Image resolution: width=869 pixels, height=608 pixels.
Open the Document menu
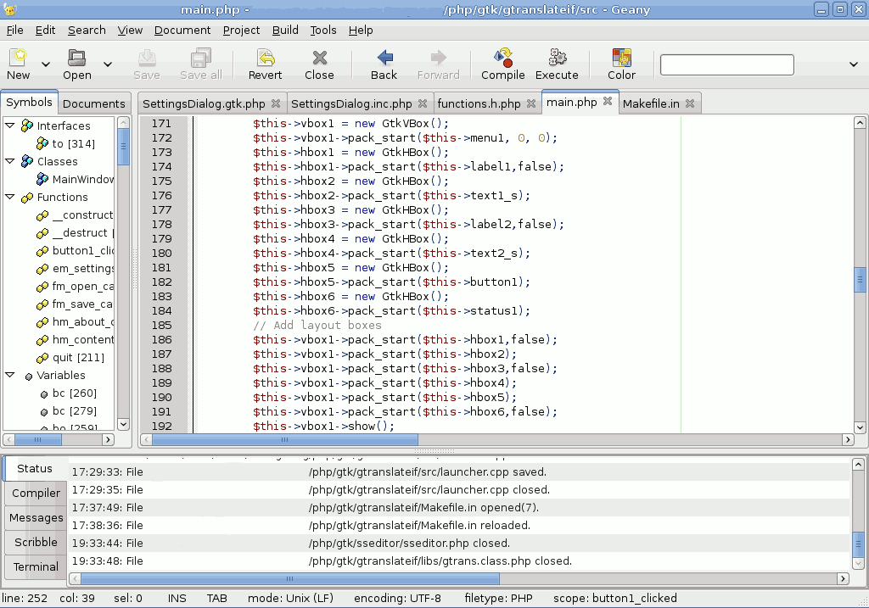pyautogui.click(x=182, y=30)
